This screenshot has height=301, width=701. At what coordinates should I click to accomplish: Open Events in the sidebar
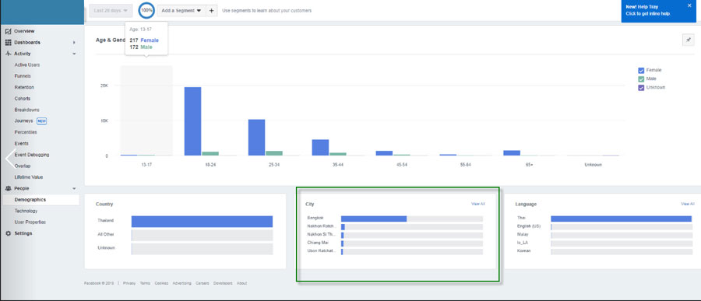coord(22,144)
